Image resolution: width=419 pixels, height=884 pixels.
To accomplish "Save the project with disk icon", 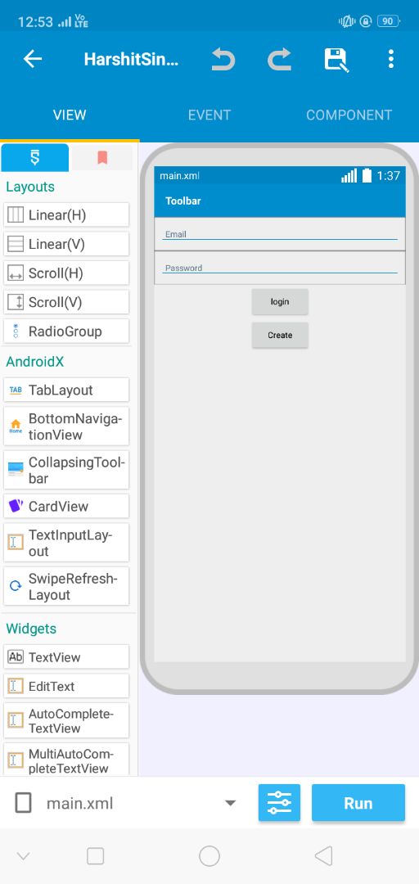I will (336, 59).
